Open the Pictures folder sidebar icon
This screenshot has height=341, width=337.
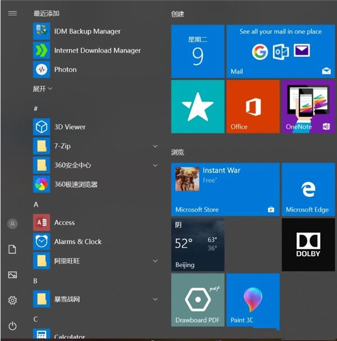pos(12,275)
